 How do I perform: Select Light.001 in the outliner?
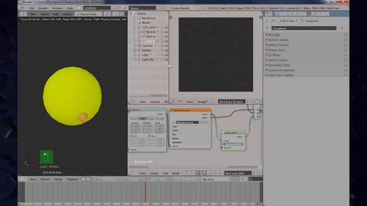pos(148,60)
